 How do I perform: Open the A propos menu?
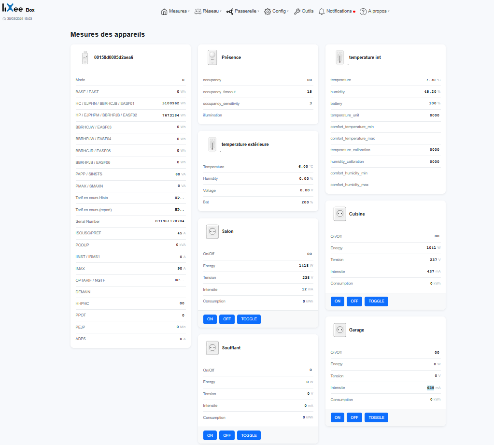(374, 11)
